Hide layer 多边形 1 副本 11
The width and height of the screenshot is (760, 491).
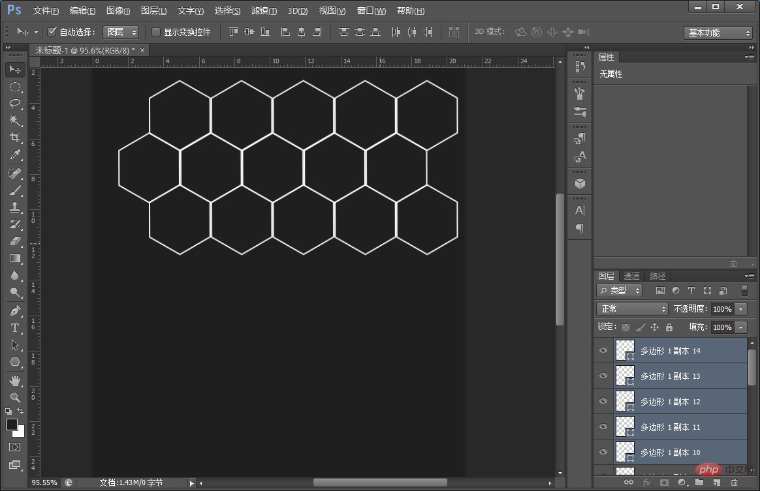coord(603,426)
